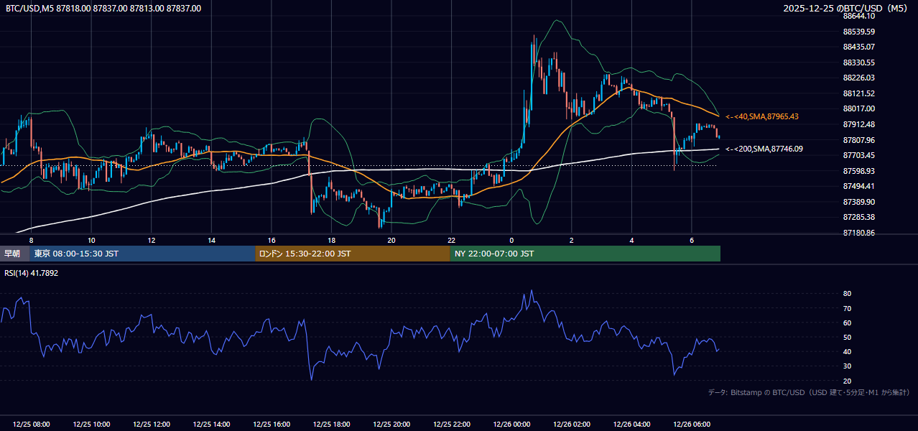The height and width of the screenshot is (431, 918).
Task: Click the price axis value 88539.59
Action: [x=859, y=32]
